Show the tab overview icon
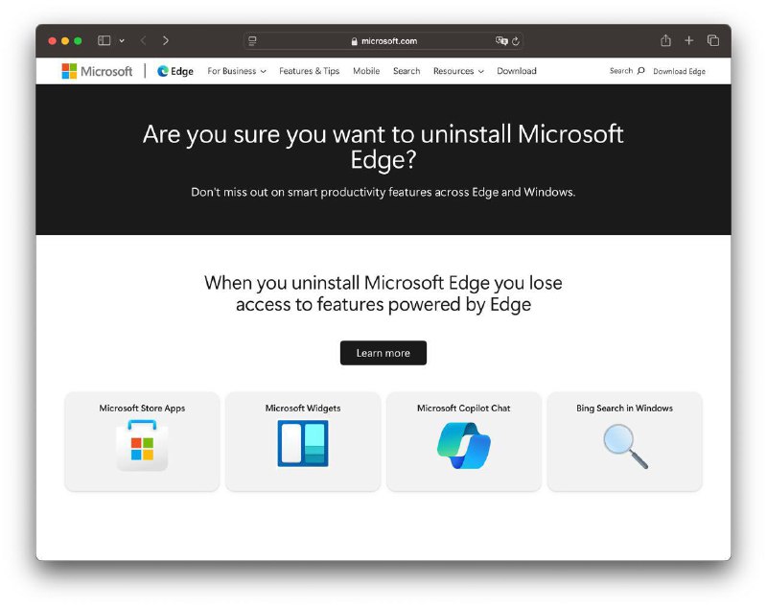The width and height of the screenshot is (767, 608). click(x=713, y=40)
